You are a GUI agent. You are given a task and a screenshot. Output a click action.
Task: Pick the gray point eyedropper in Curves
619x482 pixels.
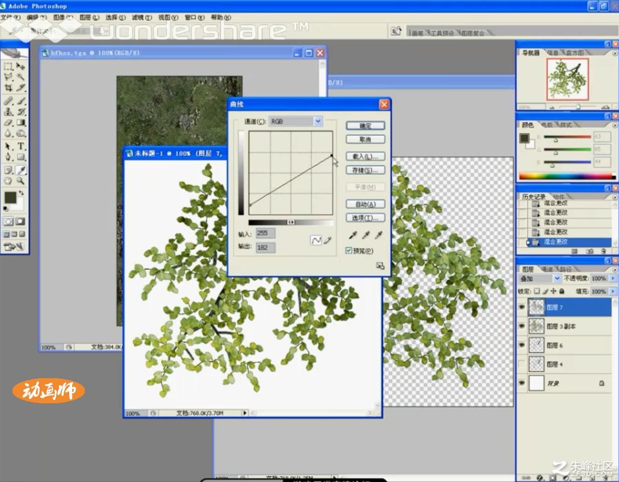[366, 235]
